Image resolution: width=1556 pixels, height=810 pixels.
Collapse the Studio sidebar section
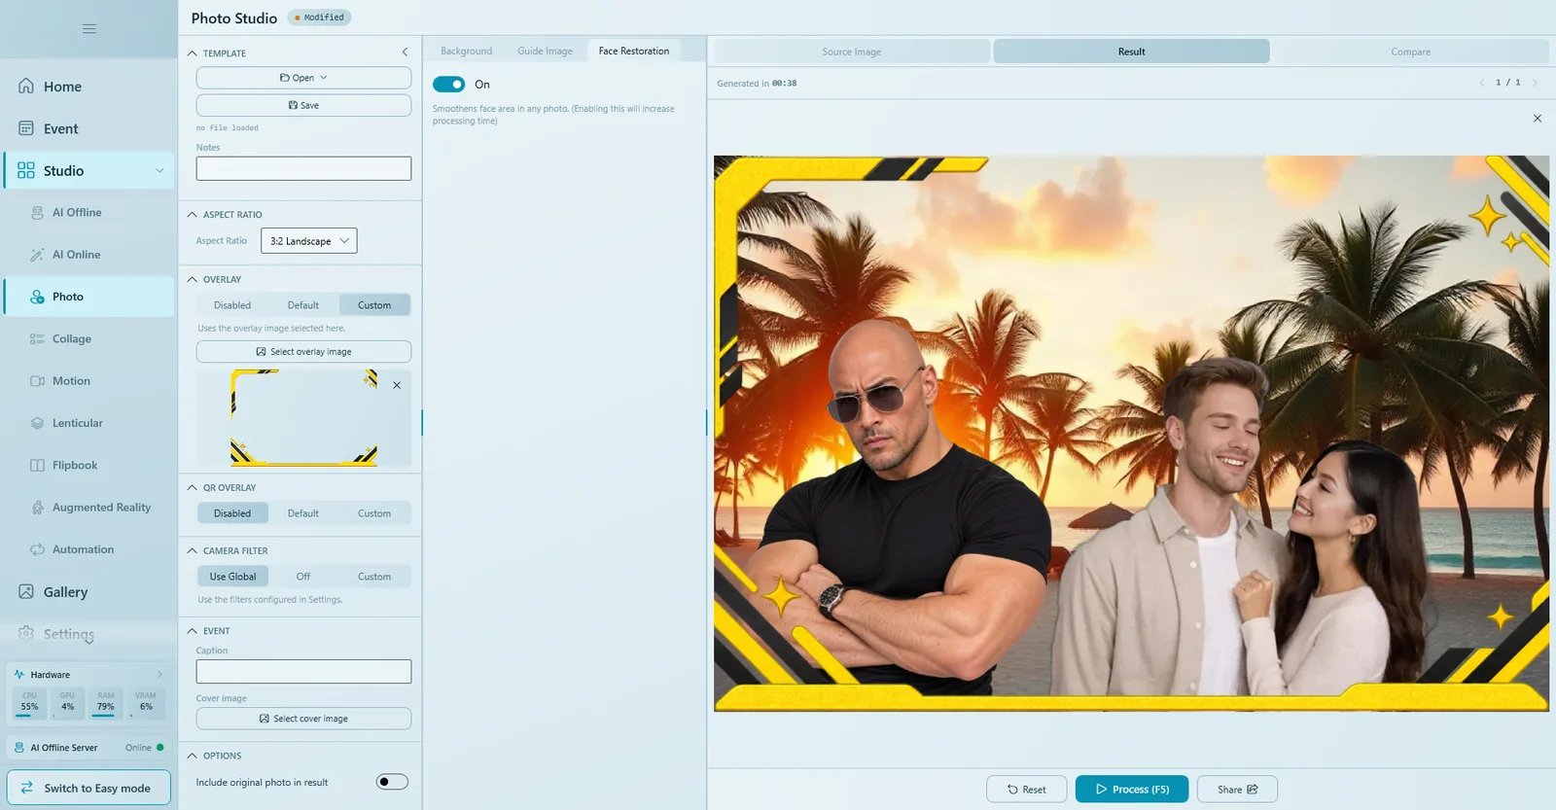pos(159,171)
